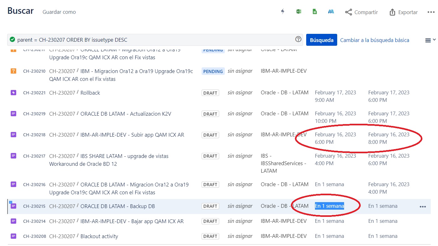Click the subtask type icon of CH-230221
438x246 pixels.
coord(13,92)
